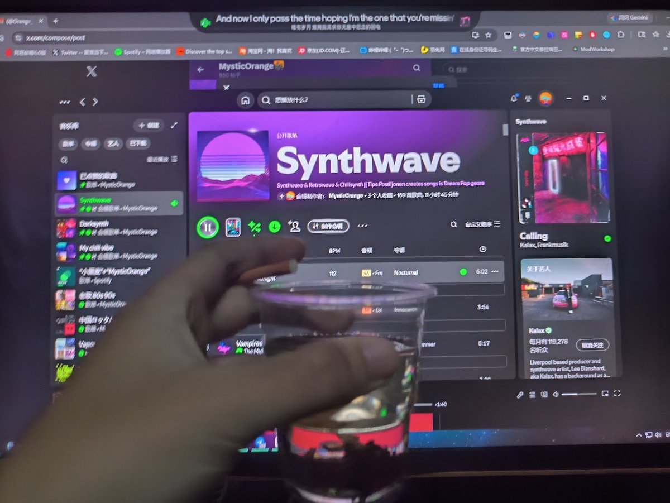670x503 pixels.
Task: Click the duration clock column header
Action: [x=483, y=249]
